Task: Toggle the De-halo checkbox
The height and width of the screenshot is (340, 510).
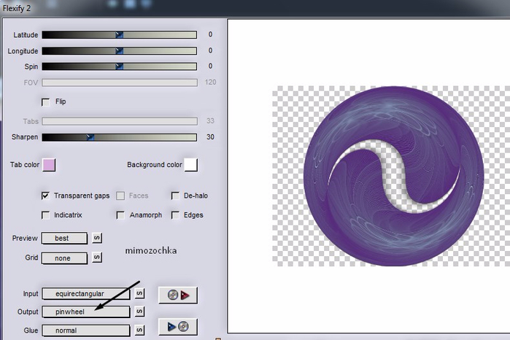Action: [x=175, y=196]
